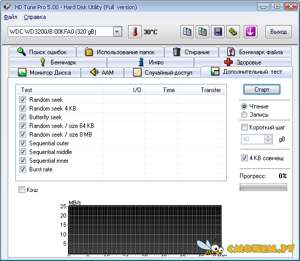Uncheck the Random seek 4 KB test
The height and width of the screenshot is (261, 300).
pyautogui.click(x=23, y=108)
